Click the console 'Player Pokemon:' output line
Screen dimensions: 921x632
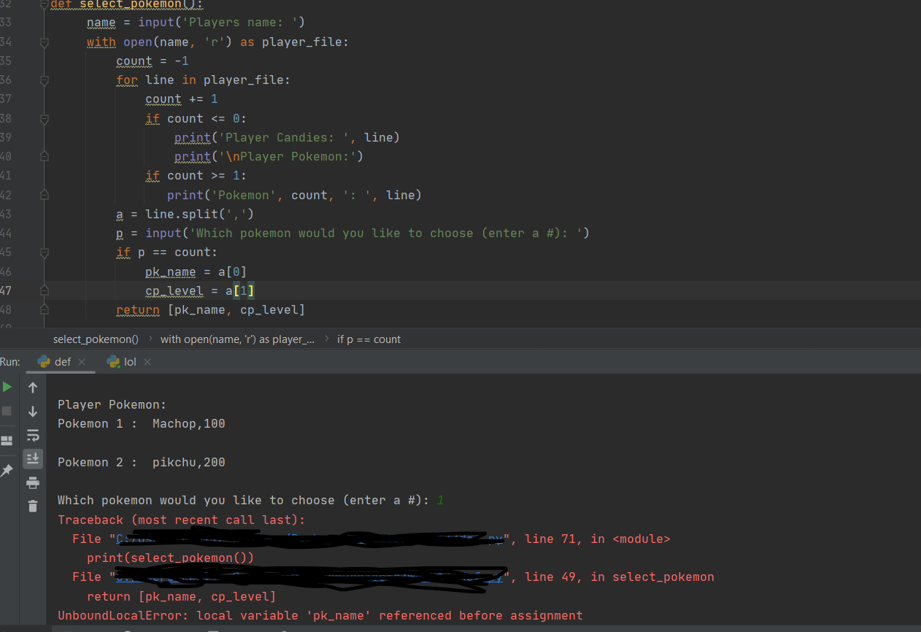point(112,405)
